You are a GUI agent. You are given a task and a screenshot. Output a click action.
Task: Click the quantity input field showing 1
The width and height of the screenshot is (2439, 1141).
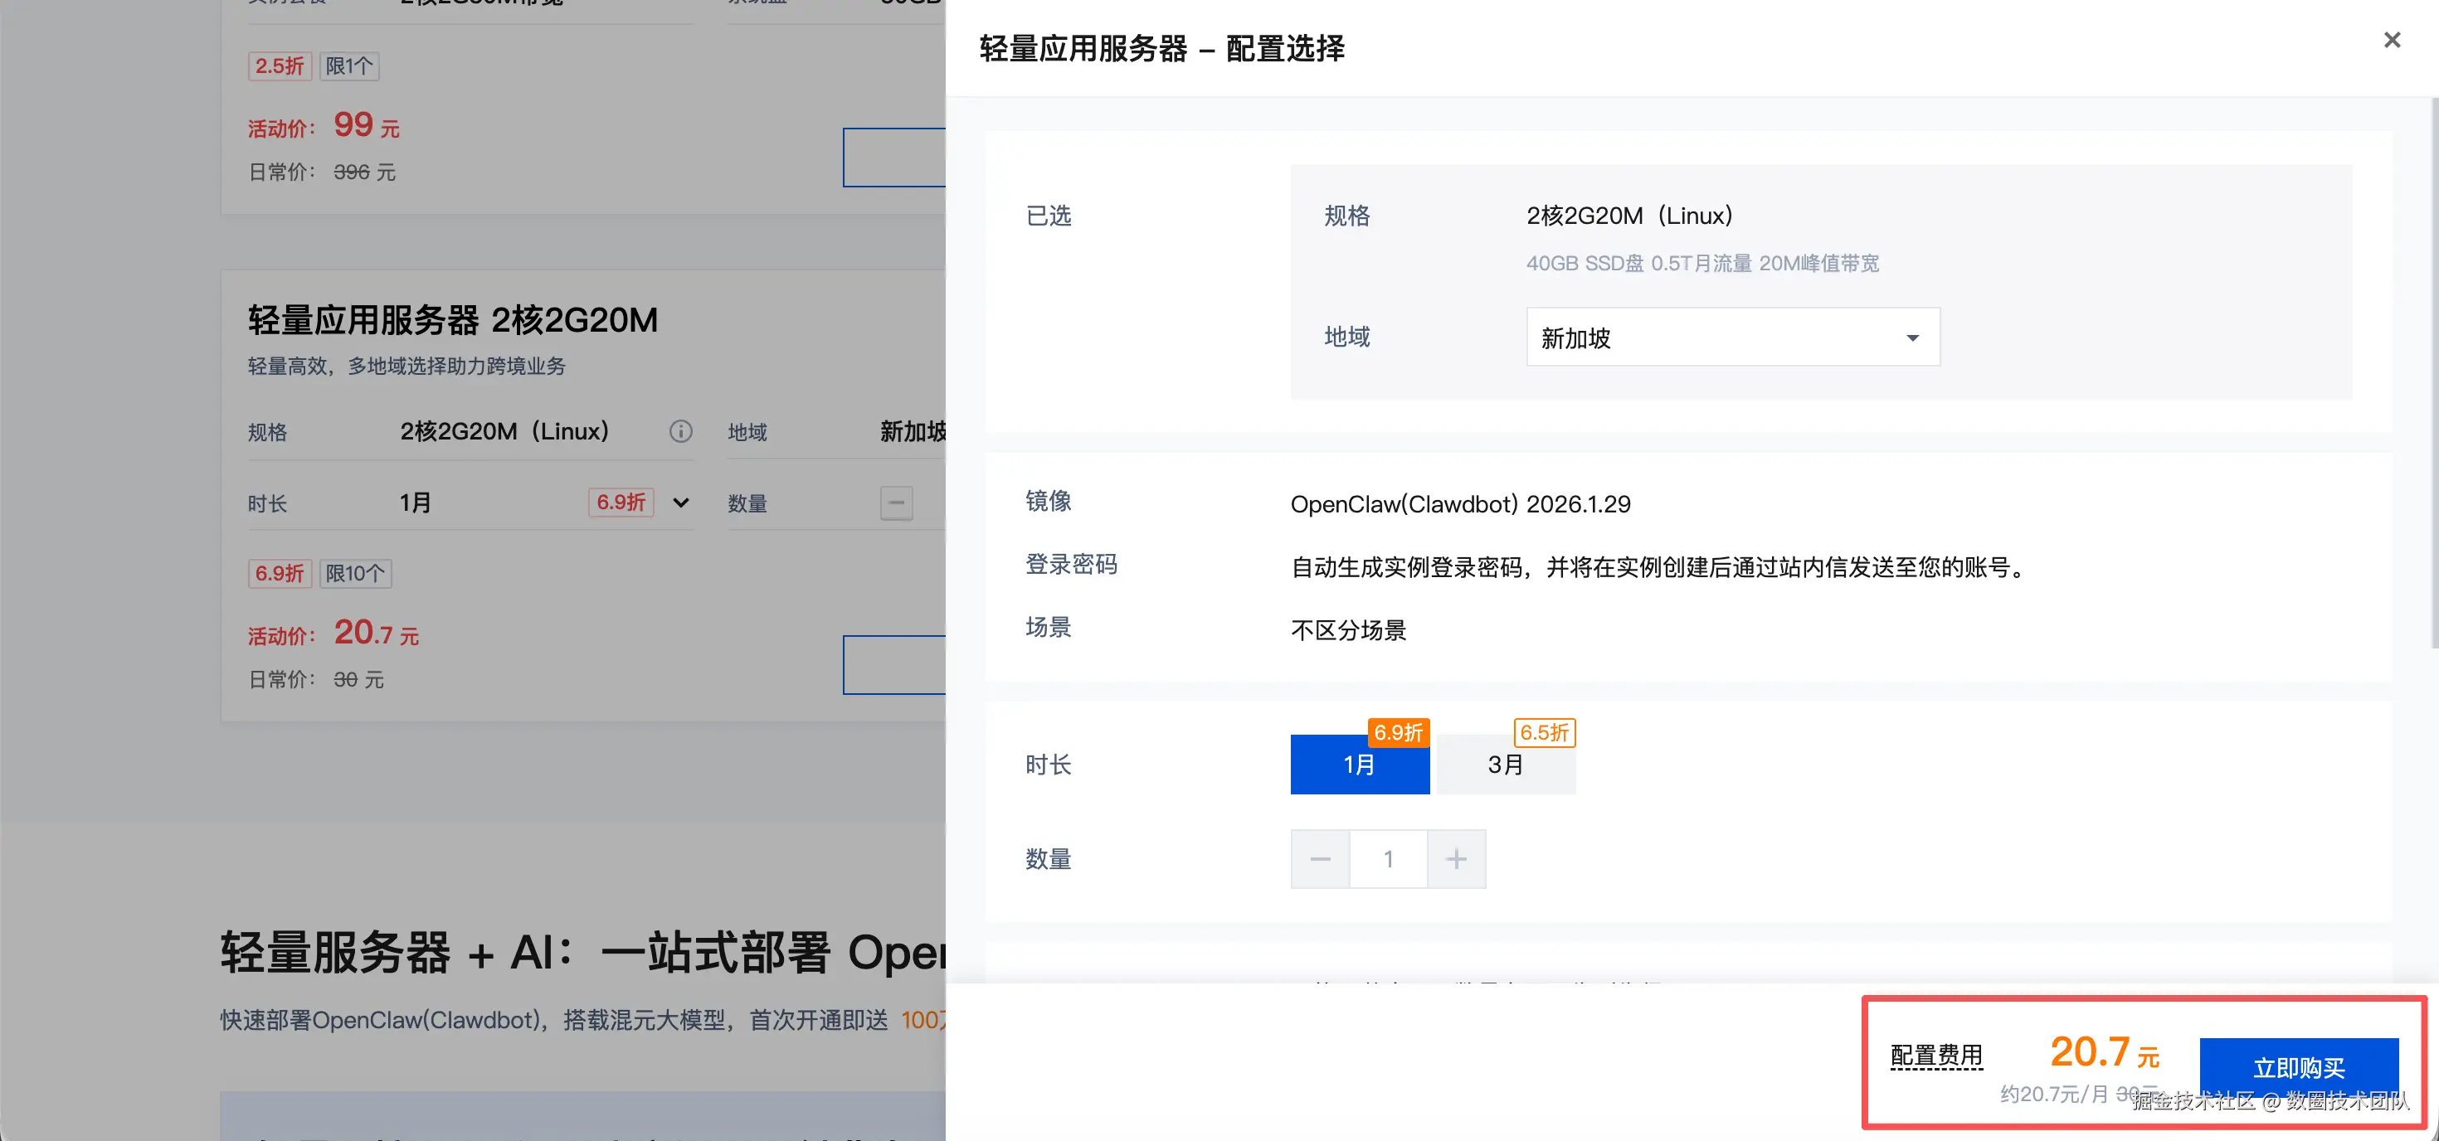pos(1388,859)
